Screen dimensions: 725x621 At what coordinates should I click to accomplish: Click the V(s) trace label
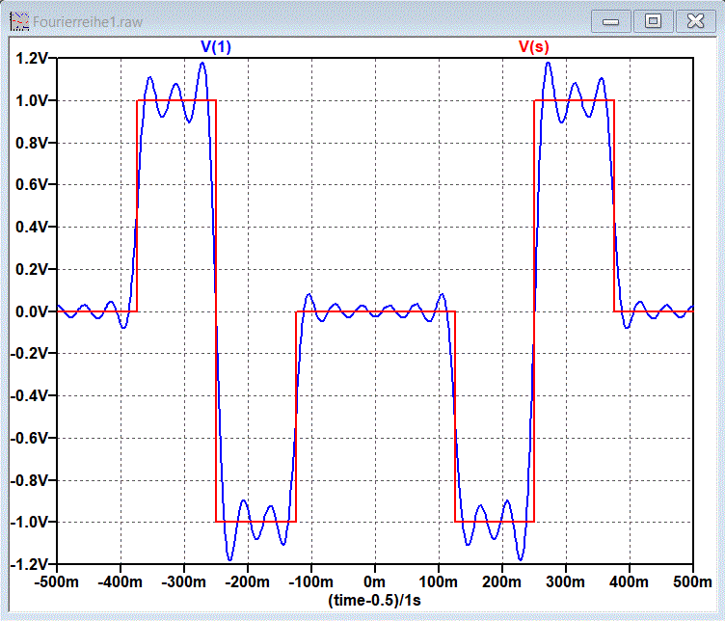tap(533, 46)
